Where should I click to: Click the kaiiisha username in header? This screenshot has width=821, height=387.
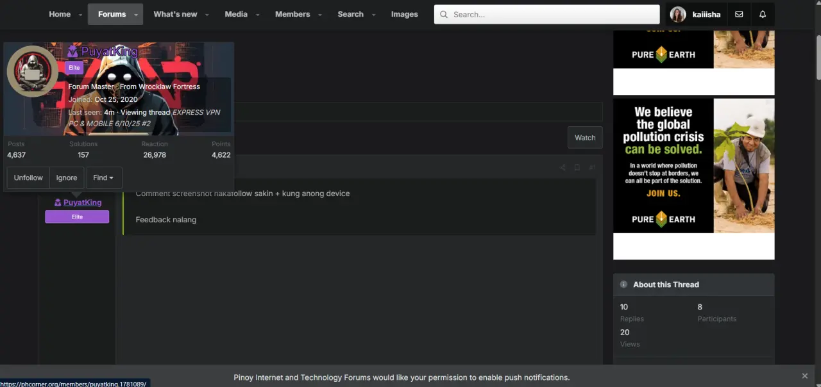[x=706, y=14]
